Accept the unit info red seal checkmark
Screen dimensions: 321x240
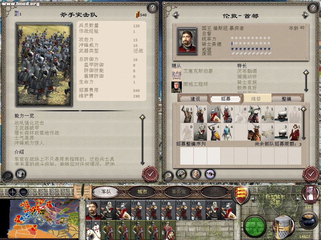click(150, 174)
